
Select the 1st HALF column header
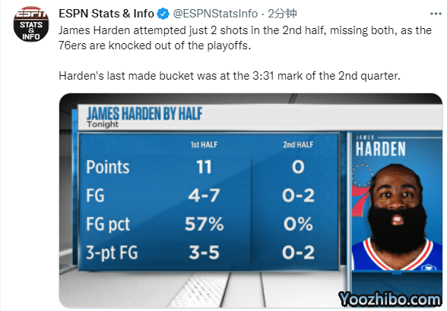click(x=204, y=145)
